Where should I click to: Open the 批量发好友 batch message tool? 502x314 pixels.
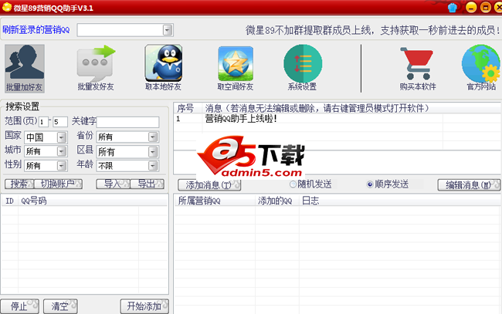(x=96, y=69)
